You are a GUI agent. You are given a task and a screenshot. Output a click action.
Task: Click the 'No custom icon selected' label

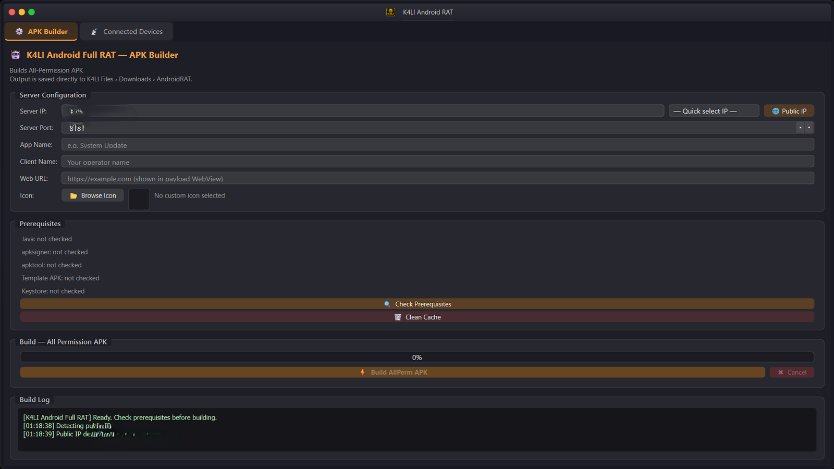tap(190, 195)
